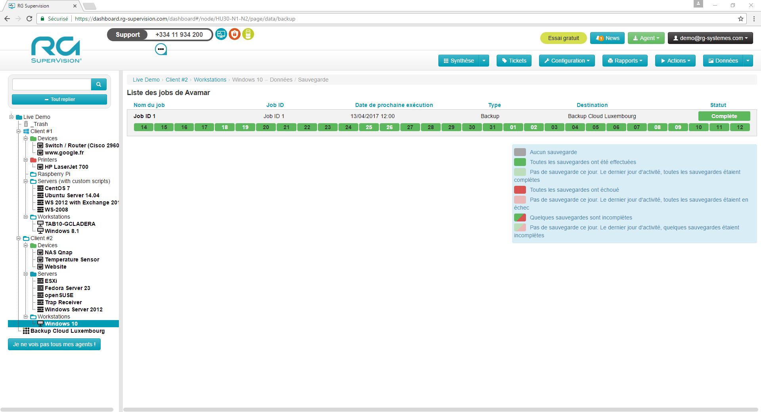
Task: Select Fedora Server 23 in tree
Action: [67, 288]
